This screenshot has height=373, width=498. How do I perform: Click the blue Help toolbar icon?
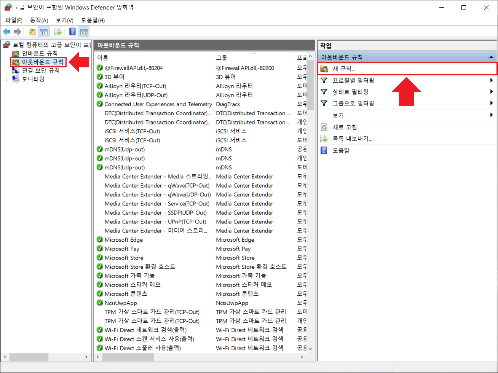tap(72, 32)
